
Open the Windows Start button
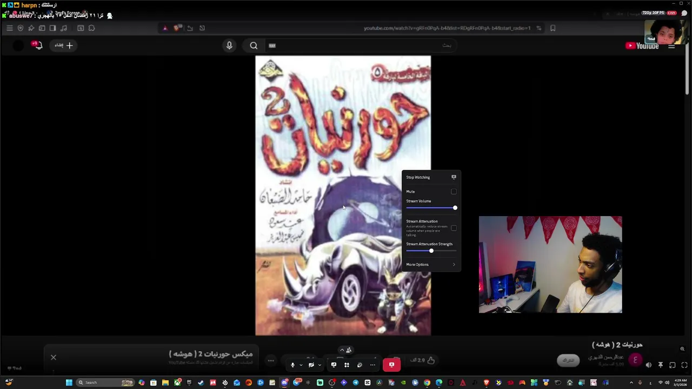69,383
